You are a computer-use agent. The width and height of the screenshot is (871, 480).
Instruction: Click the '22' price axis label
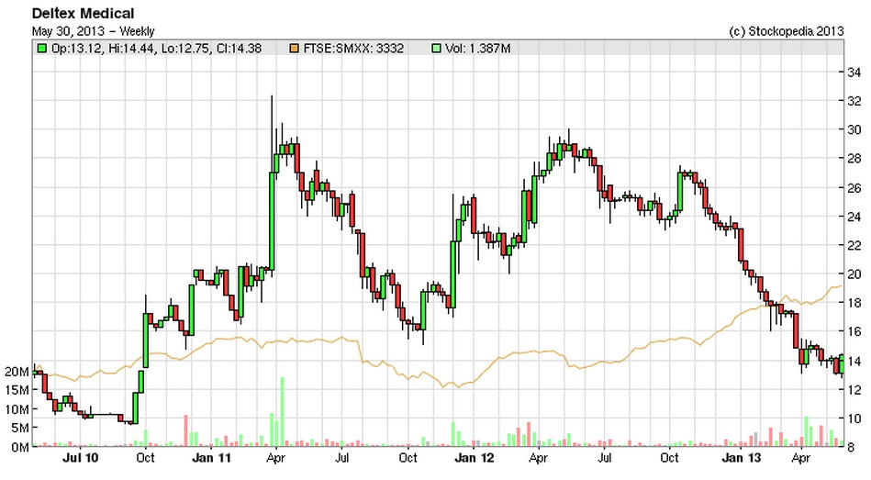tap(854, 245)
